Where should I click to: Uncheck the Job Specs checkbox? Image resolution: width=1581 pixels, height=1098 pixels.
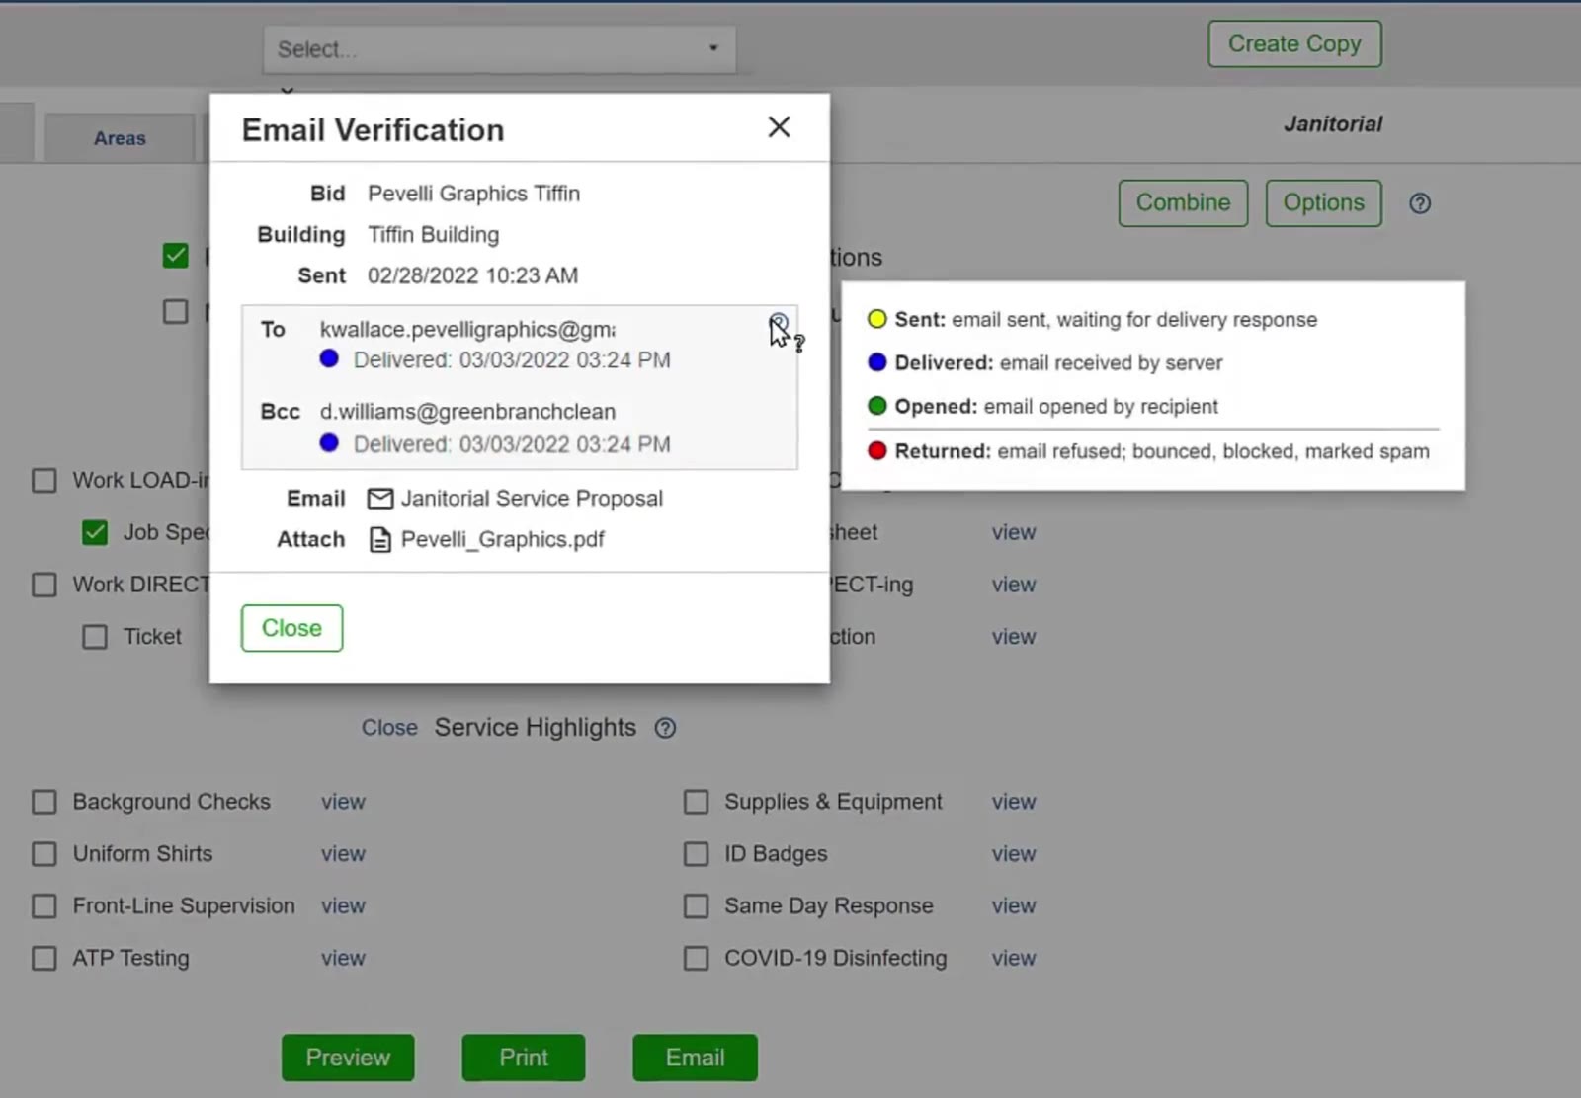coord(95,533)
